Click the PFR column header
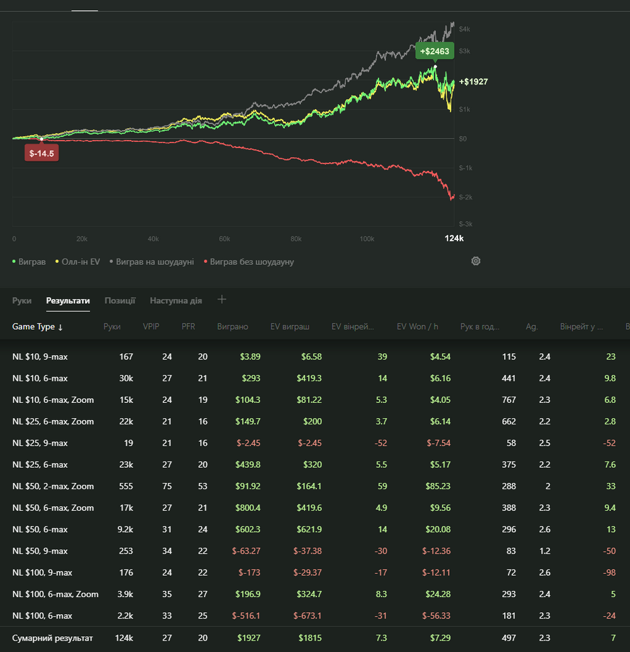 pyautogui.click(x=188, y=327)
